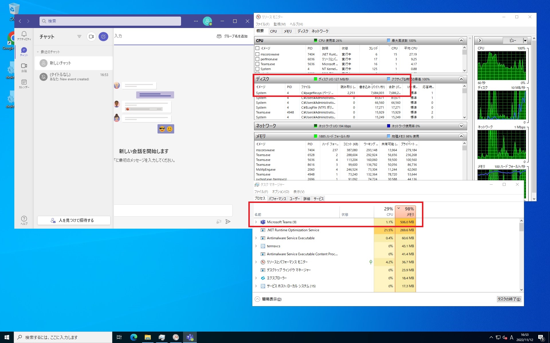Open the Teams more options ellipsis

pos(196,21)
